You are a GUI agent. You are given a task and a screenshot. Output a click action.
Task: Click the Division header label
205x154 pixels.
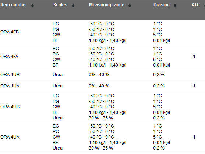(x=162, y=5)
